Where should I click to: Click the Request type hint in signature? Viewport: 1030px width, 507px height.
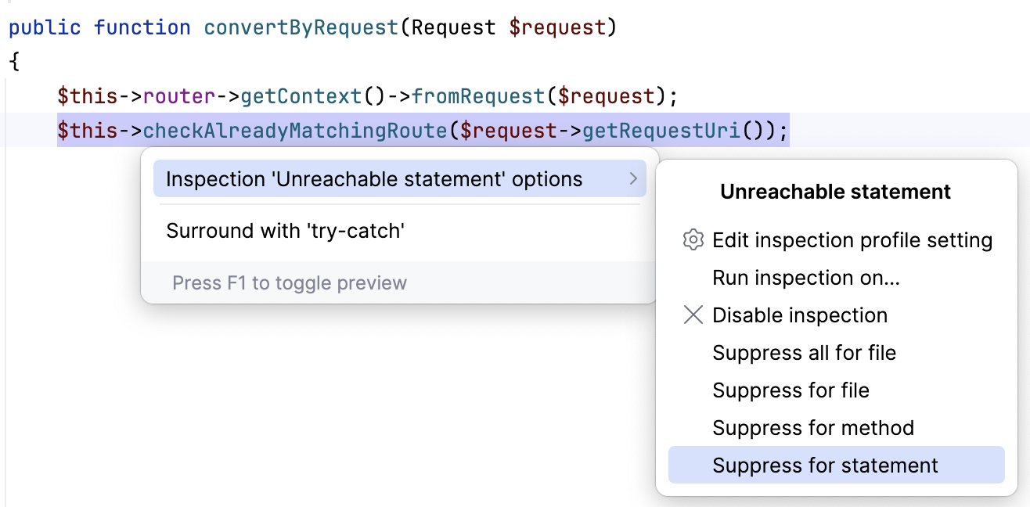453,28
